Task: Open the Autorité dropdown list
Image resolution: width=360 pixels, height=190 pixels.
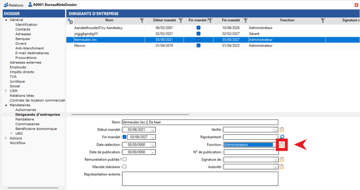Action: tap(275, 167)
